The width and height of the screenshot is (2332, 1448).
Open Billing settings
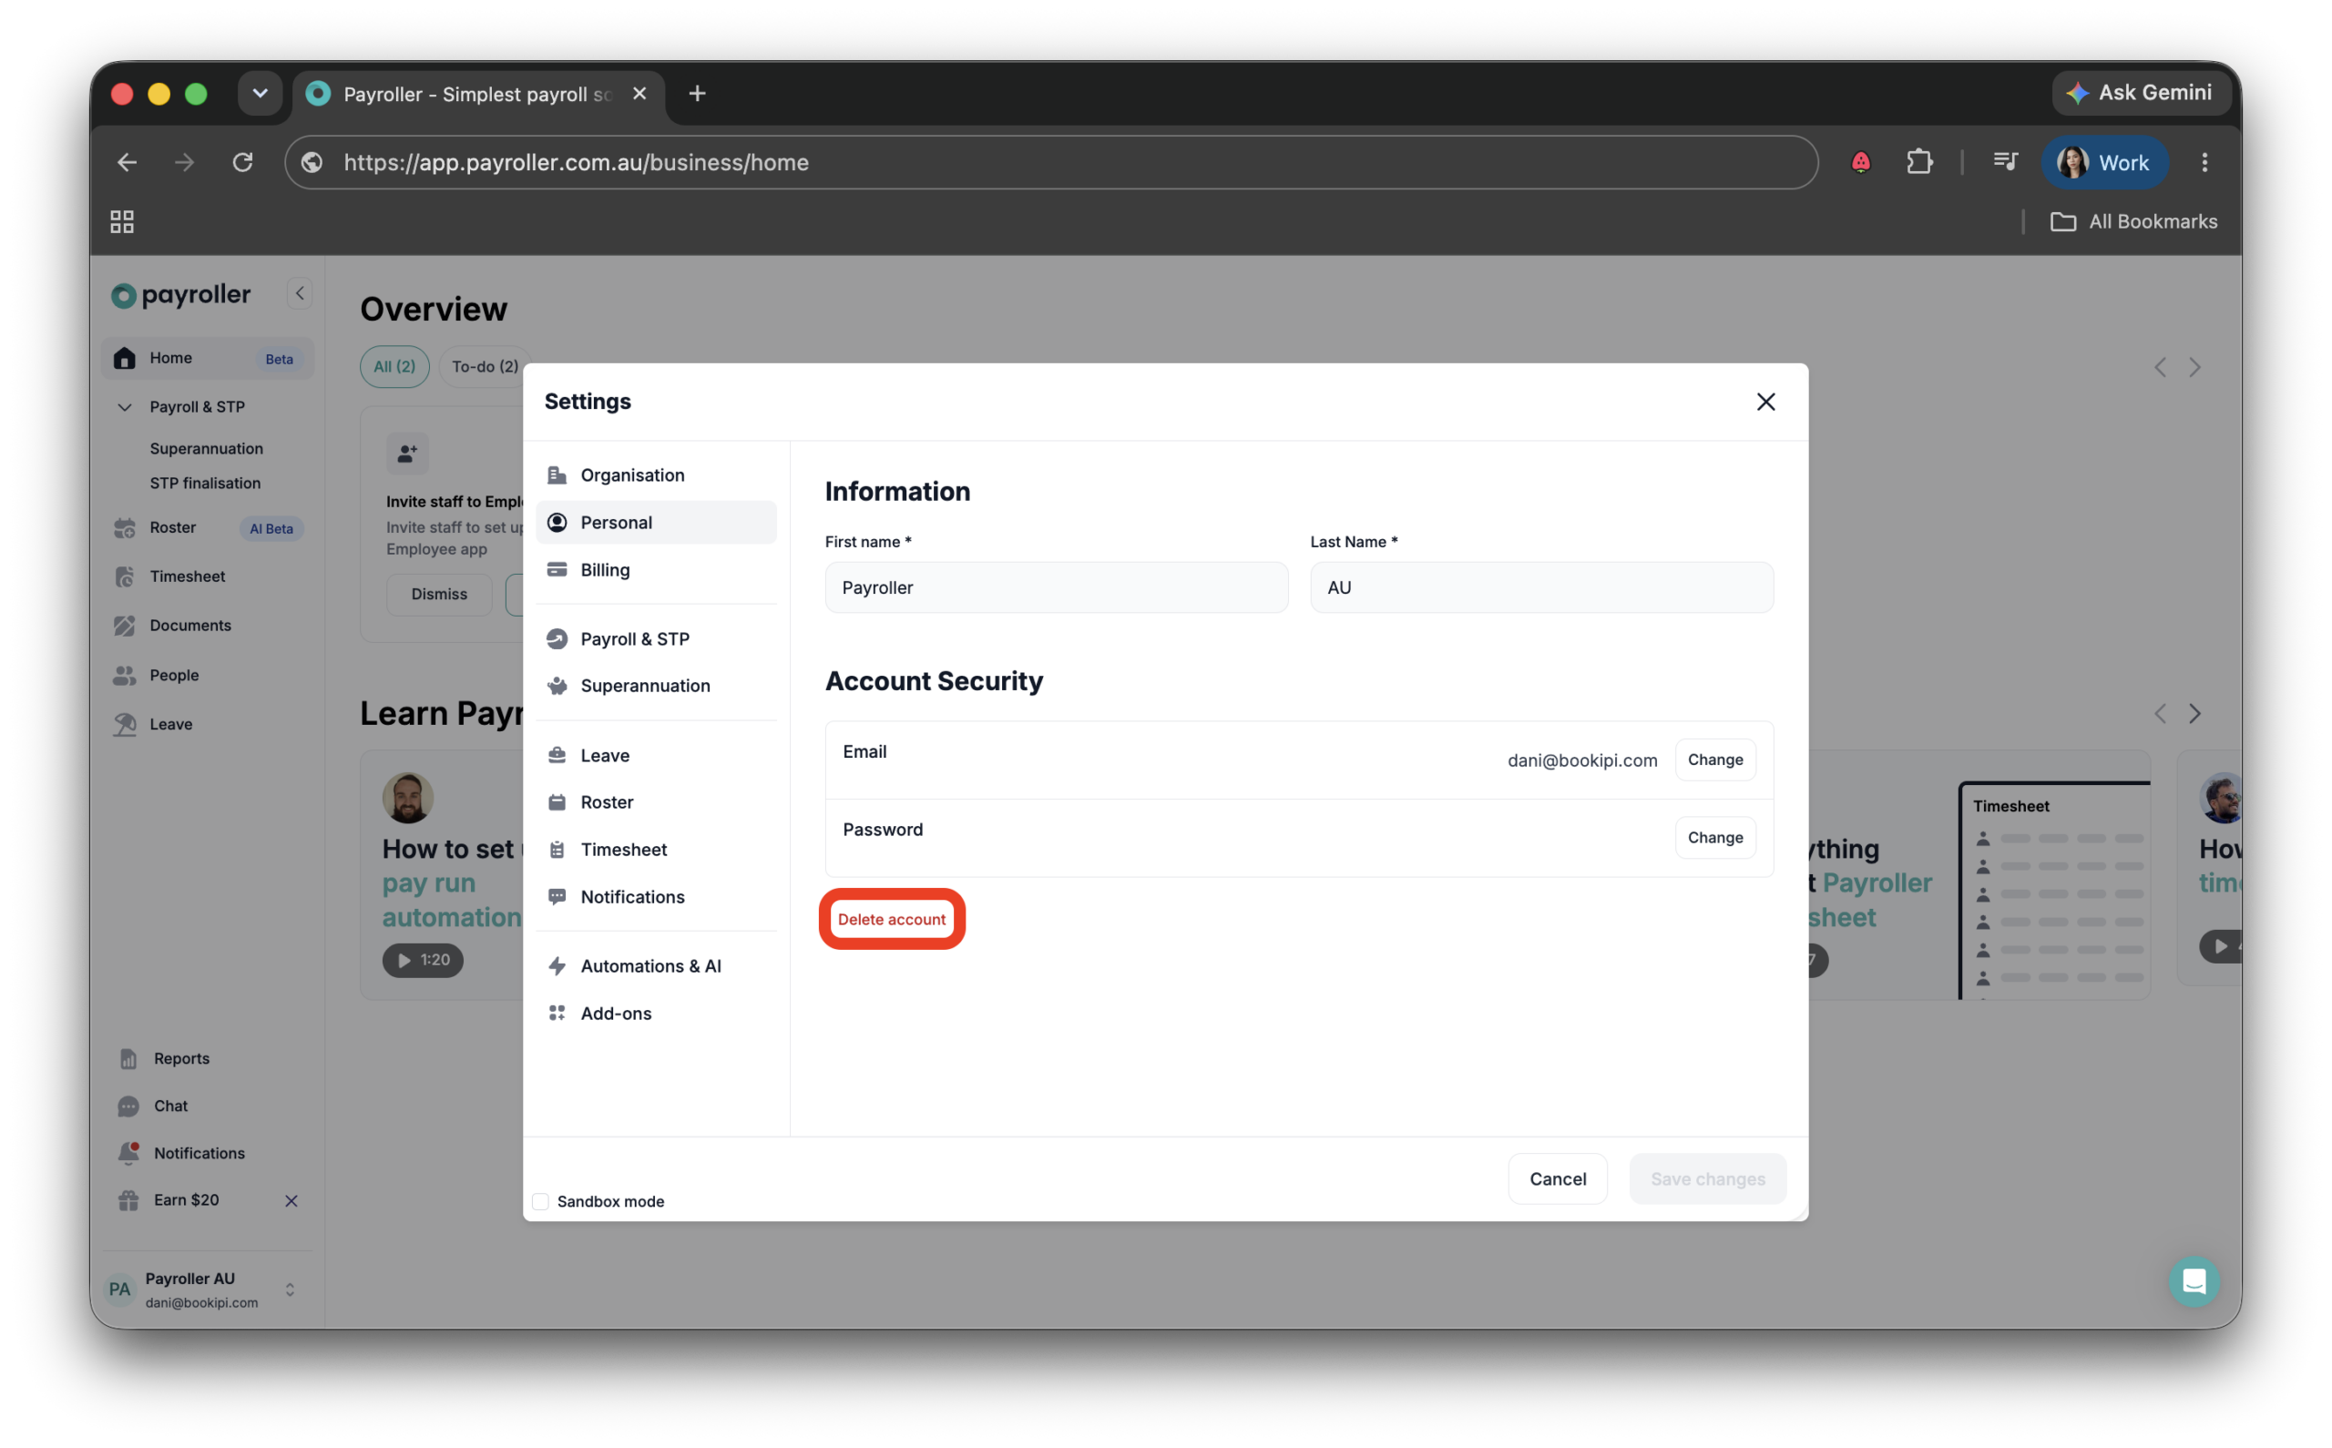click(x=656, y=570)
